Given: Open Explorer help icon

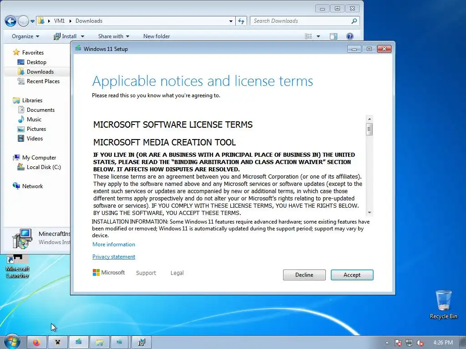Looking at the screenshot, I should [x=350, y=36].
